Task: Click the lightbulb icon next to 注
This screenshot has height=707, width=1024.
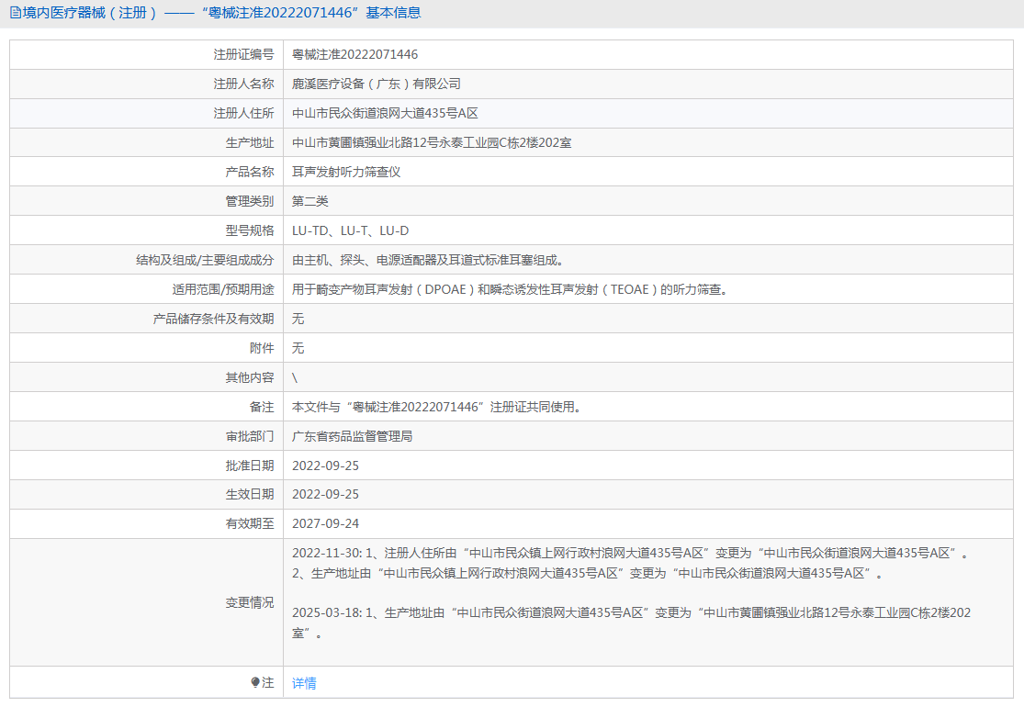Action: (255, 682)
